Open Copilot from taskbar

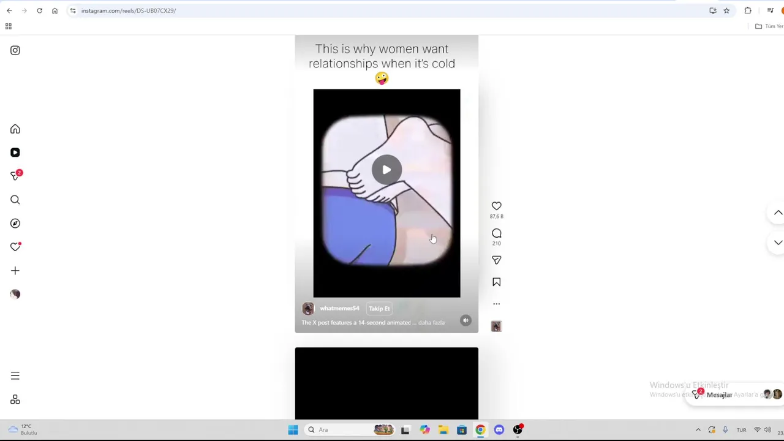tap(424, 430)
